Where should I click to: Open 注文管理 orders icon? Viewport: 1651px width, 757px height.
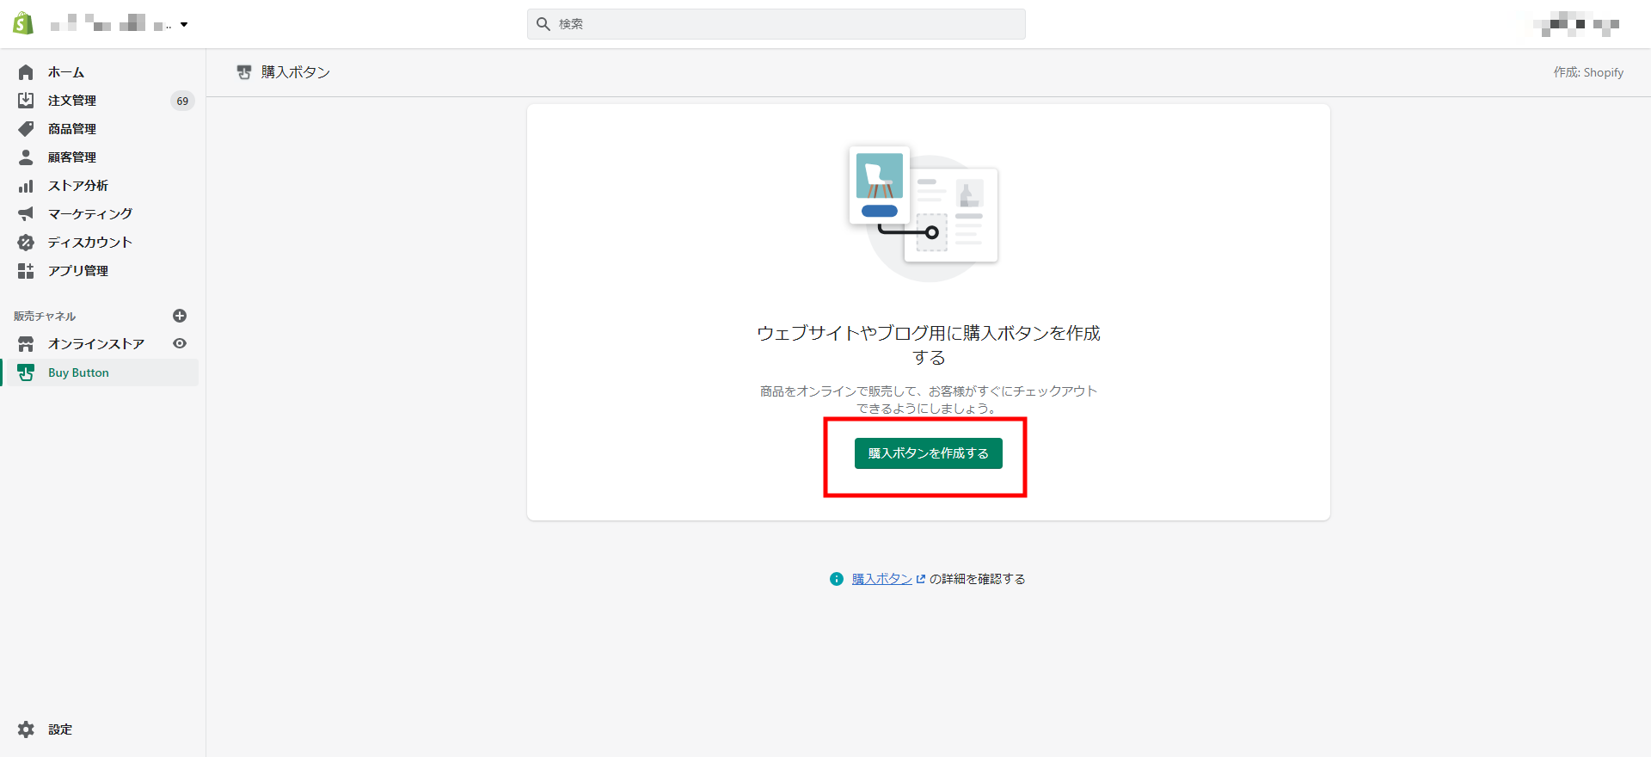tap(26, 101)
